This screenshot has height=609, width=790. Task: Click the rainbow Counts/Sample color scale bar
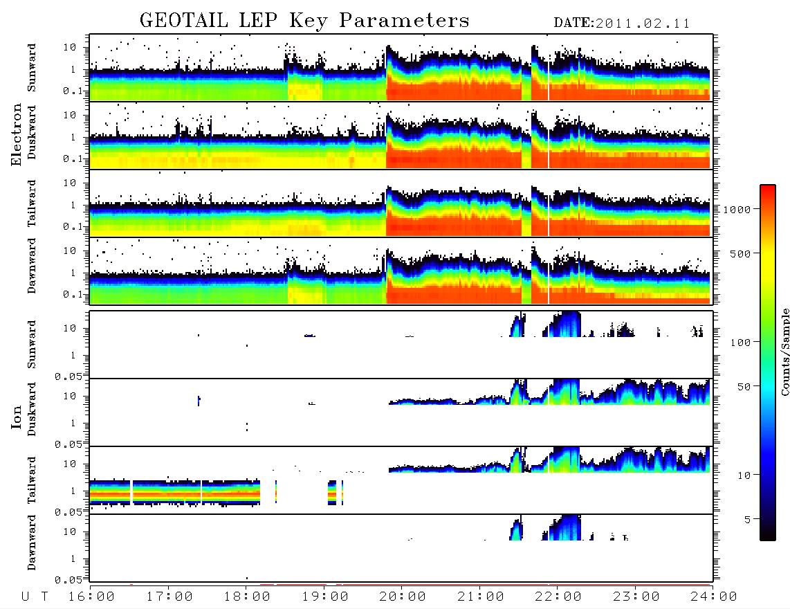(768, 363)
